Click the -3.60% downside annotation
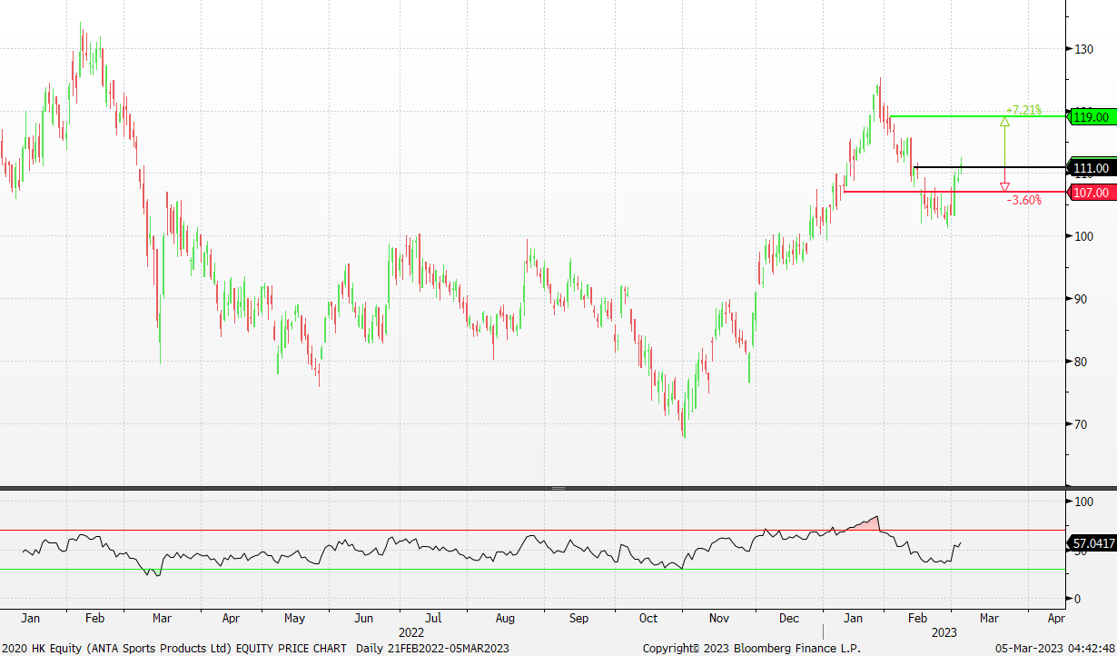The image size is (1117, 656). click(1024, 200)
